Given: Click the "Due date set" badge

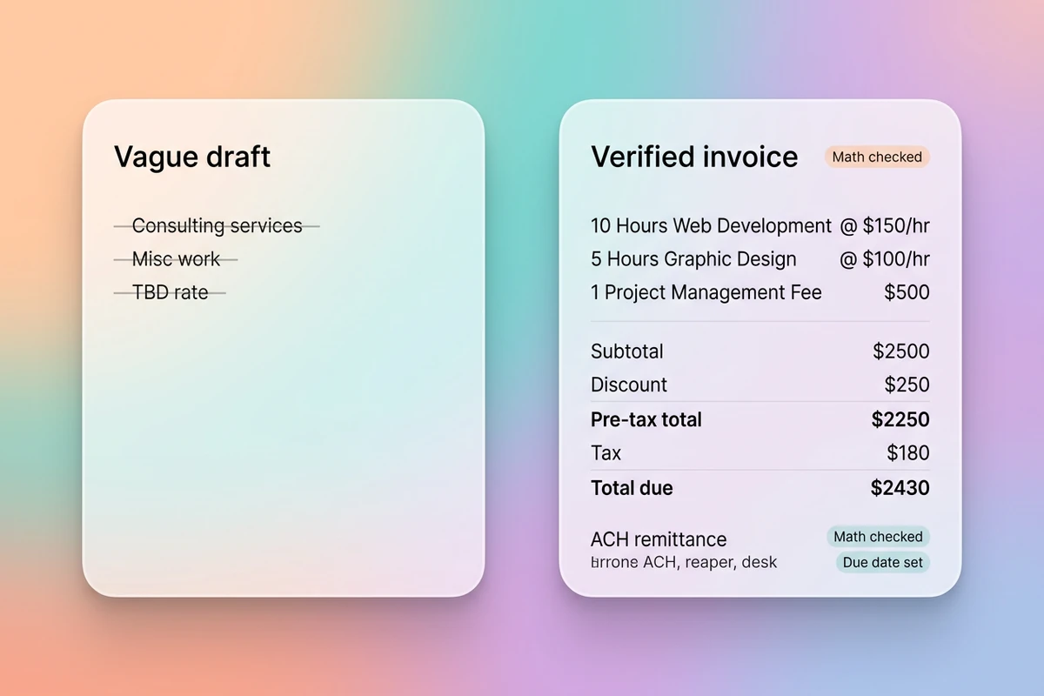Looking at the screenshot, I should tap(883, 562).
